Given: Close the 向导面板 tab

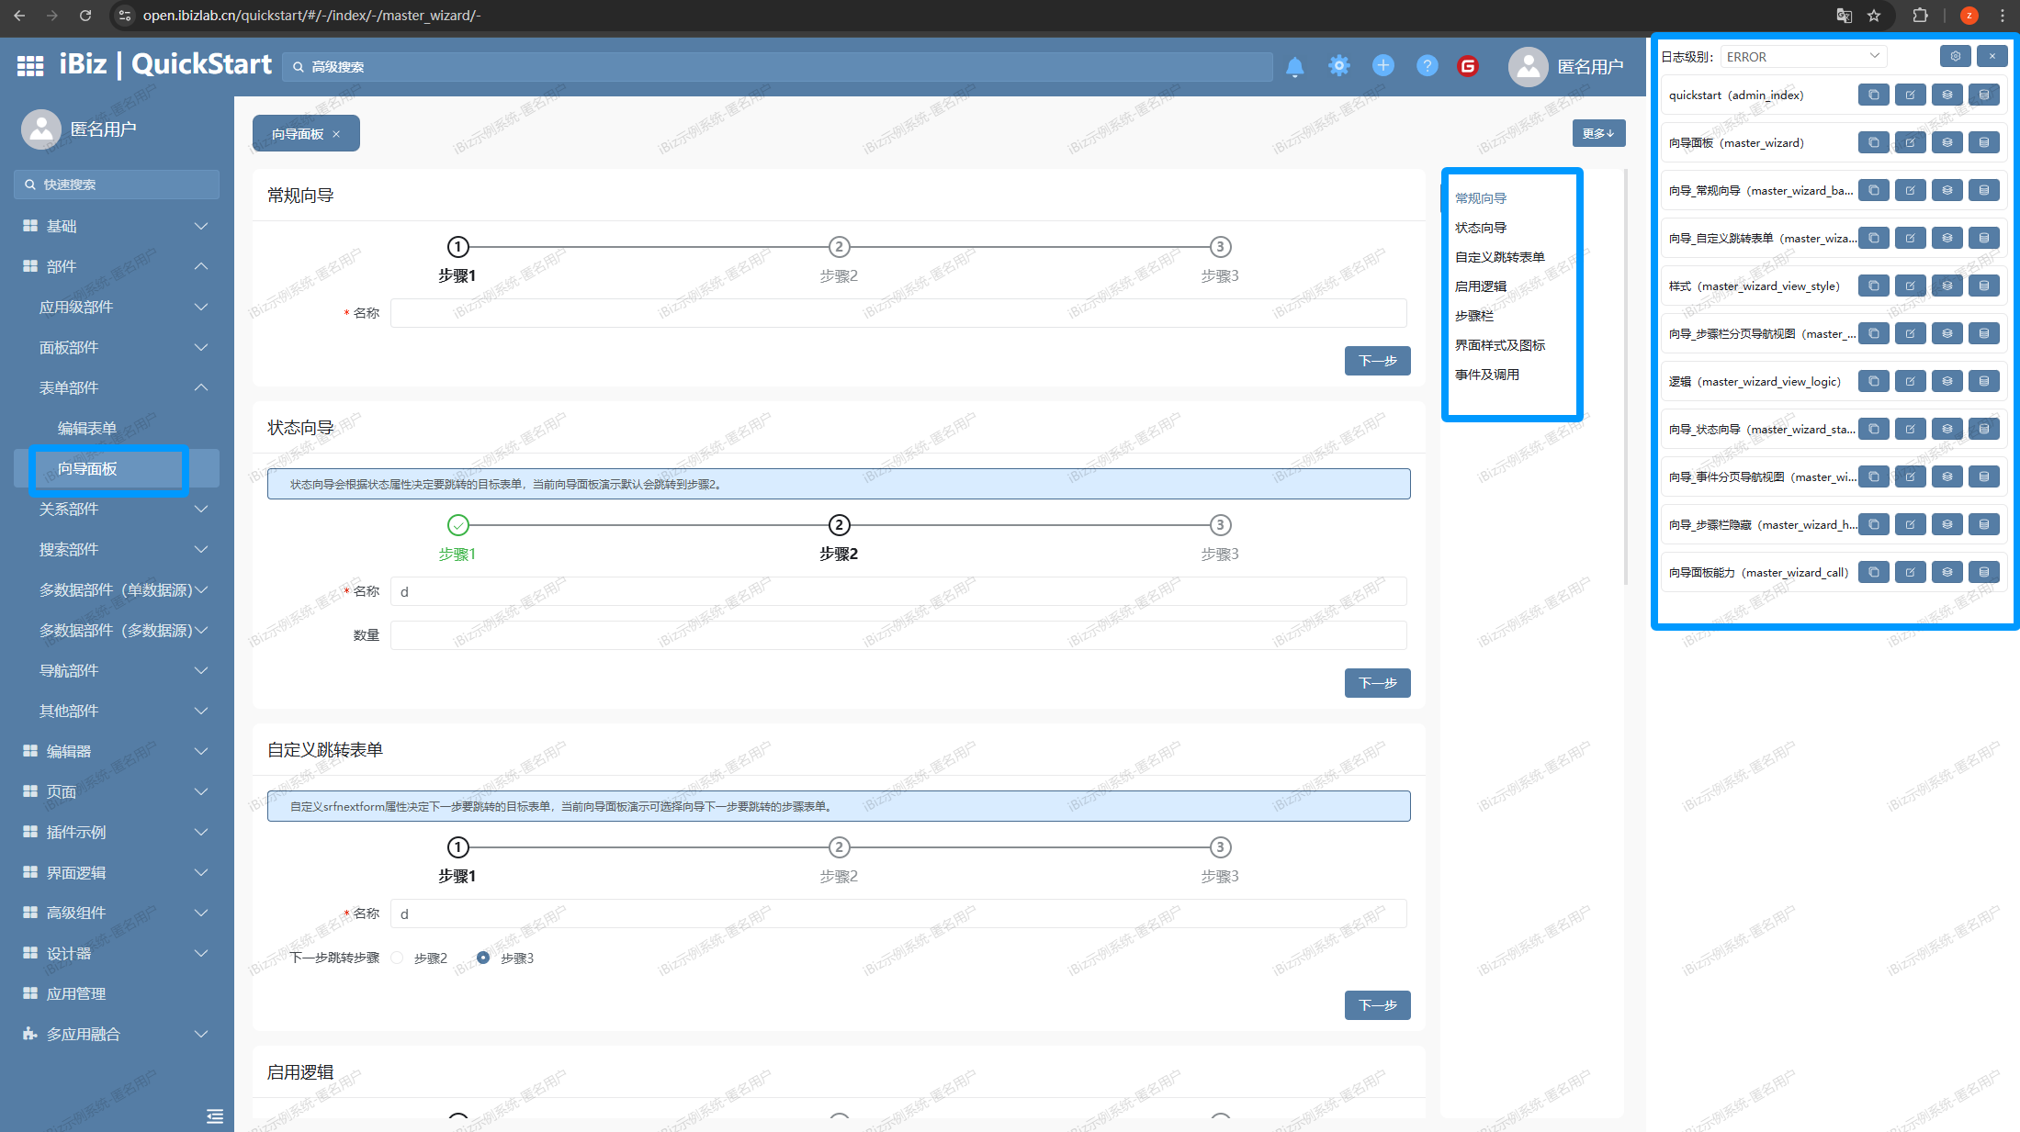Looking at the screenshot, I should point(336,134).
